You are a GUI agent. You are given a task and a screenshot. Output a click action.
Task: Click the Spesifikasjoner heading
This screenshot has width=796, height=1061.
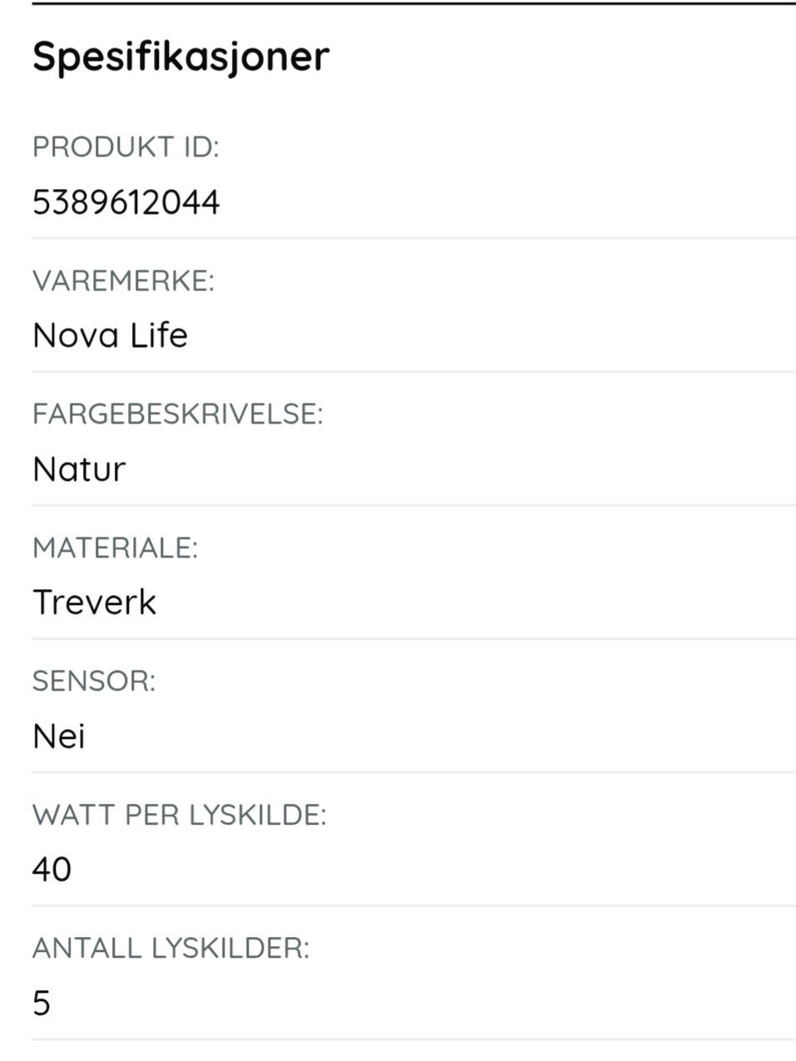click(180, 57)
